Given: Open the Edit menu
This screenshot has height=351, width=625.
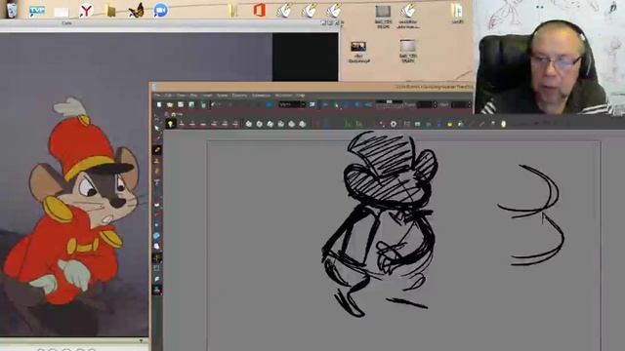Looking at the screenshot, I should pyautogui.click(x=169, y=96).
